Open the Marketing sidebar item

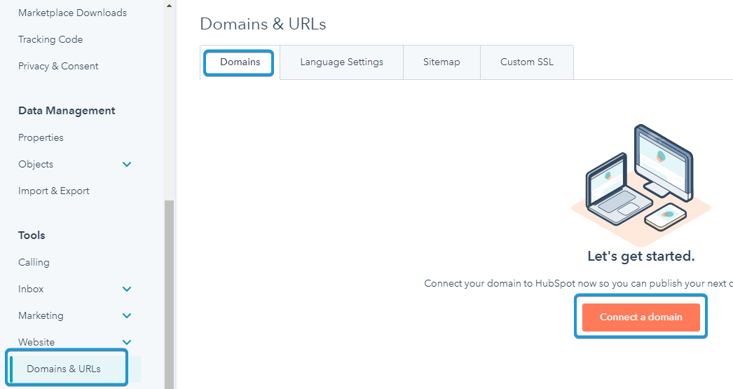click(x=41, y=316)
